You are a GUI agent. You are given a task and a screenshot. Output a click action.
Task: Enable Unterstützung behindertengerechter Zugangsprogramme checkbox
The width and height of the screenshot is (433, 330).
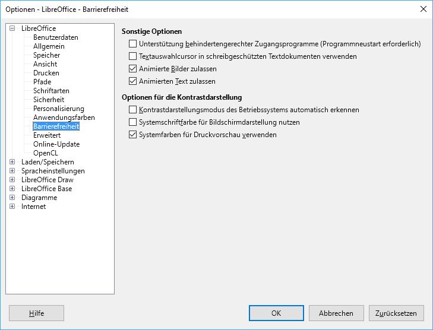(x=133, y=43)
